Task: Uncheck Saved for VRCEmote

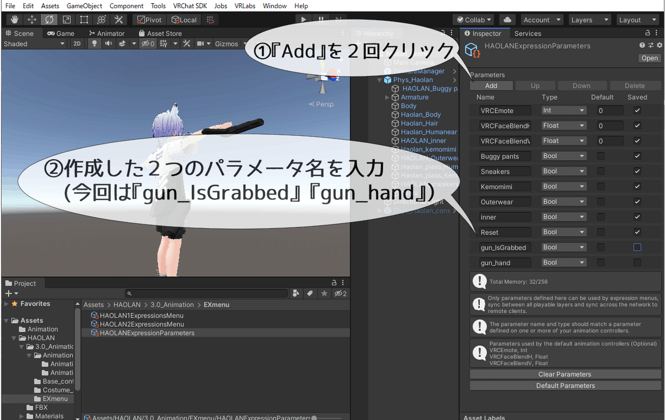Action: [x=637, y=110]
